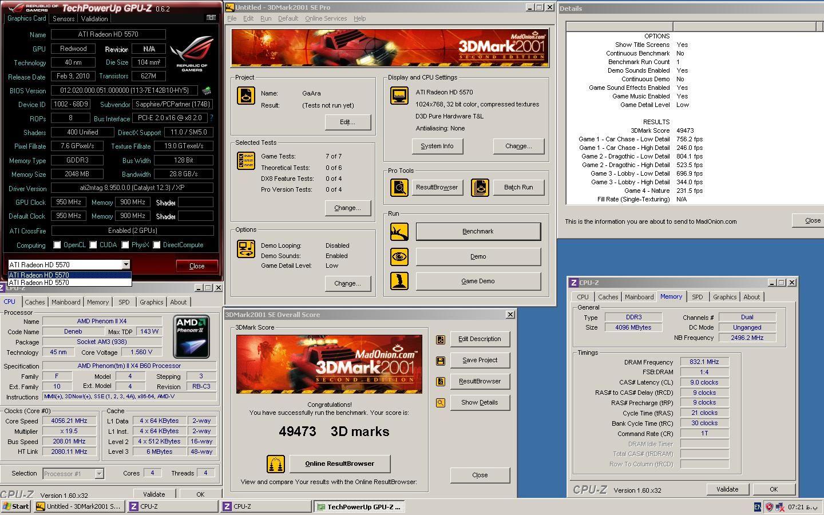Click the Display and CPU Settings monitor icon
The height and width of the screenshot is (515, 824).
[x=399, y=96]
